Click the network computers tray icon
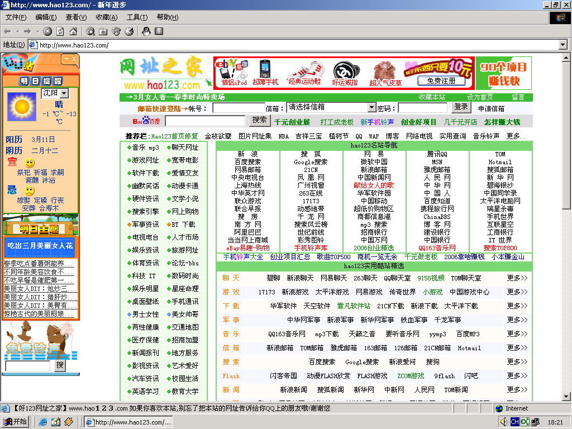The height and width of the screenshot is (429, 572). coord(535,422)
